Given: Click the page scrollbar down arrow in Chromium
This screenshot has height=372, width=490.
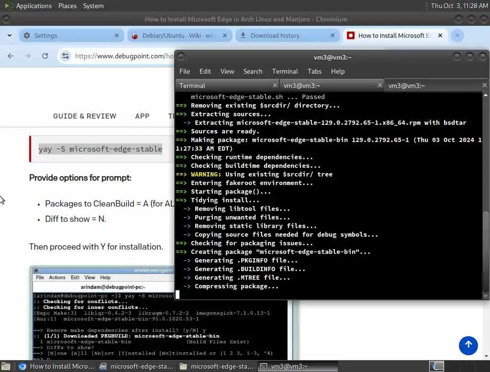Looking at the screenshot, I should click(x=485, y=356).
